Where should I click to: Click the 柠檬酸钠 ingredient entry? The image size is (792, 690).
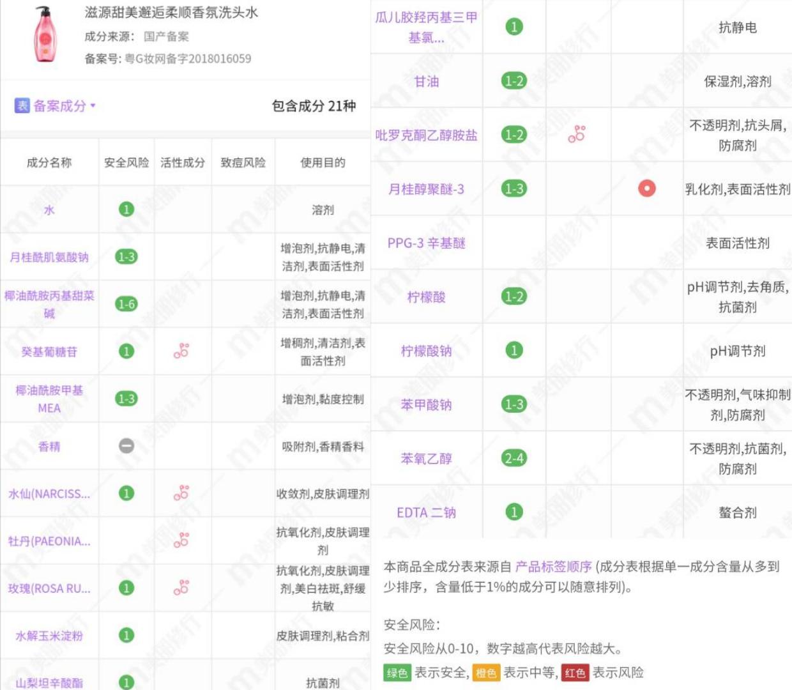(427, 351)
